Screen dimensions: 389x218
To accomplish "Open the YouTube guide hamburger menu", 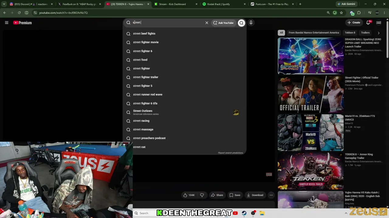I will click(x=6, y=23).
